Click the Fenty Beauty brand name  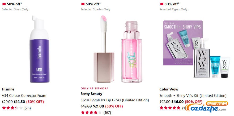pyautogui.click(x=91, y=94)
